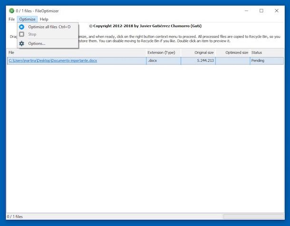Open the File menu
This screenshot has width=290, height=226.
pos(12,19)
